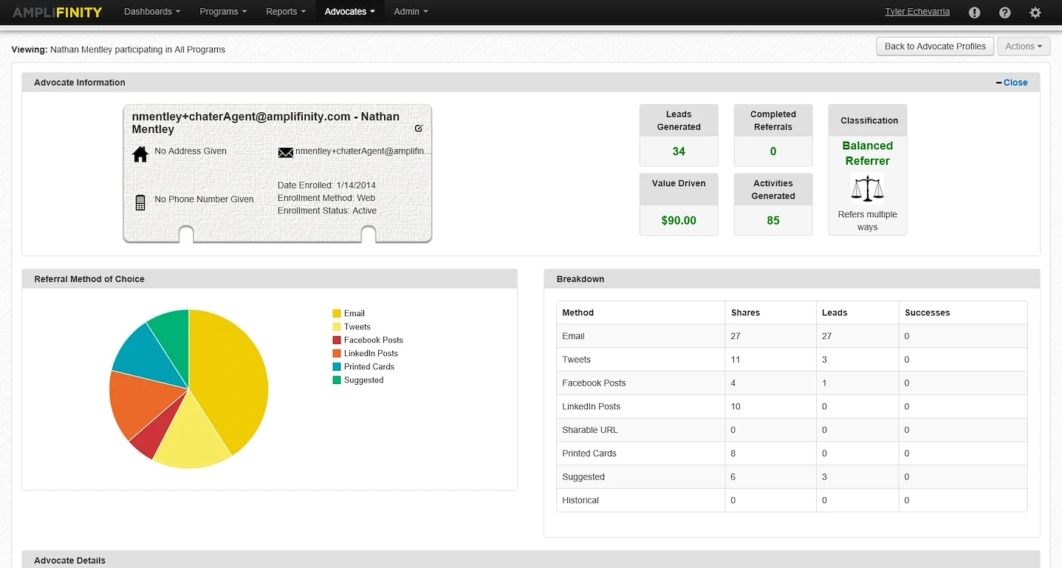Expand the Dashboards menu
The image size is (1062, 568).
151,12
